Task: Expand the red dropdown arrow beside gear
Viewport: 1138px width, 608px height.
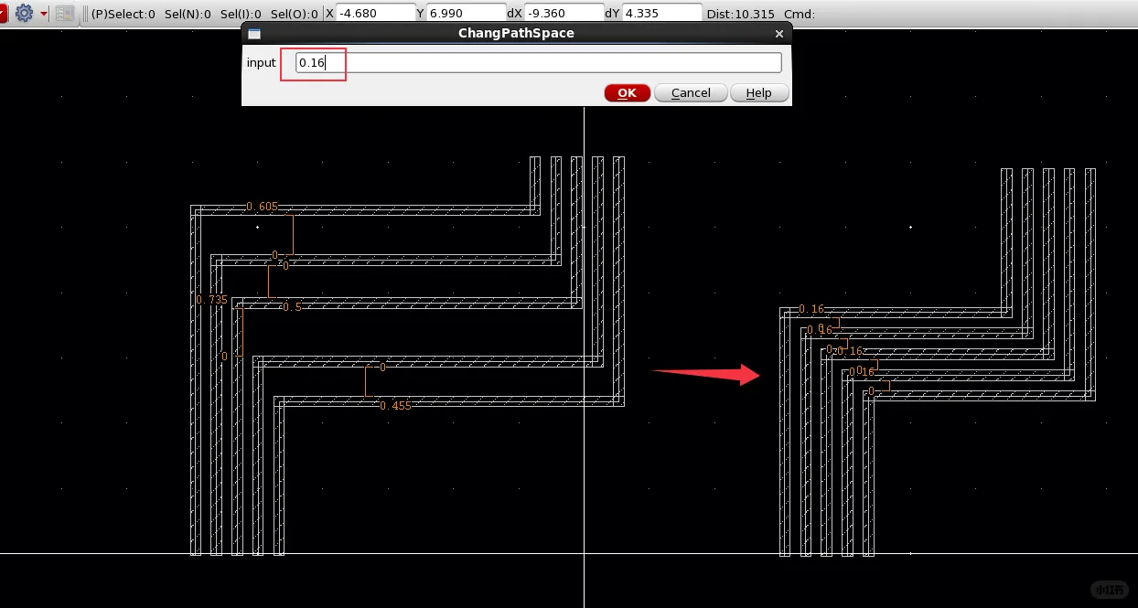Action: click(x=43, y=14)
